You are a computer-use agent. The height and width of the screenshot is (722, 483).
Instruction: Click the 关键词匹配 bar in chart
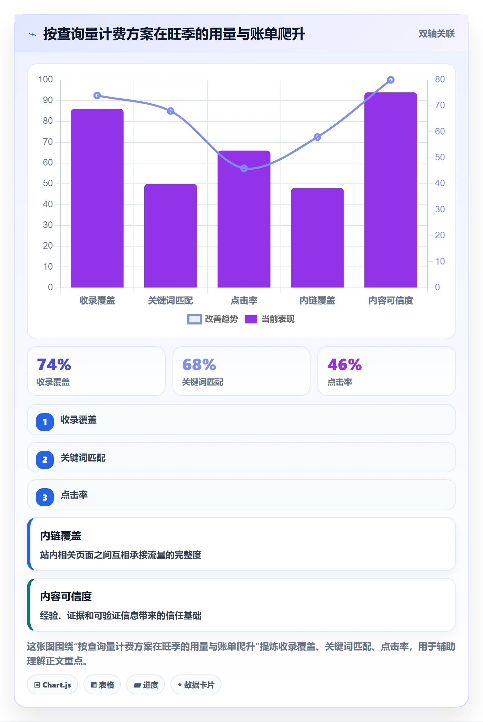coord(170,235)
